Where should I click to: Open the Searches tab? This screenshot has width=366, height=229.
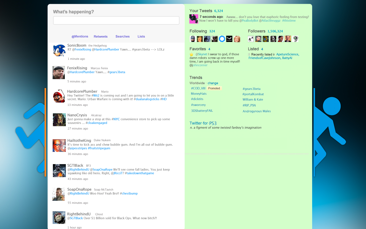[123, 36]
